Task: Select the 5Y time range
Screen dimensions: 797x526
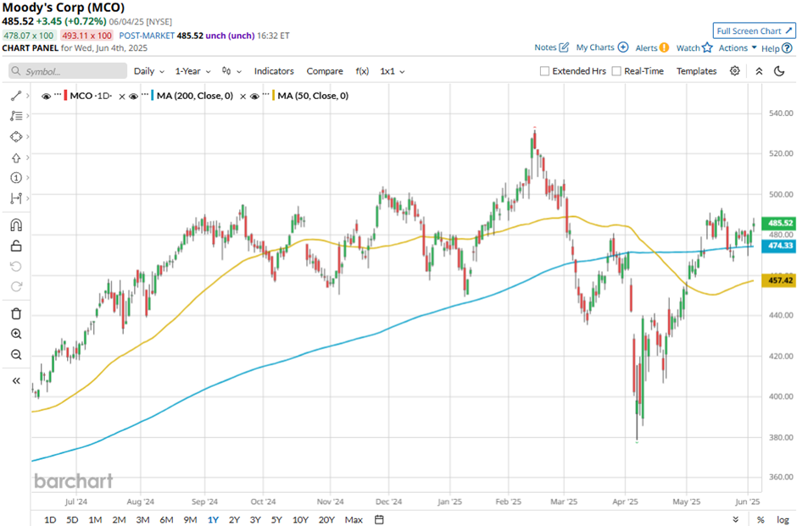Action: tap(276, 519)
